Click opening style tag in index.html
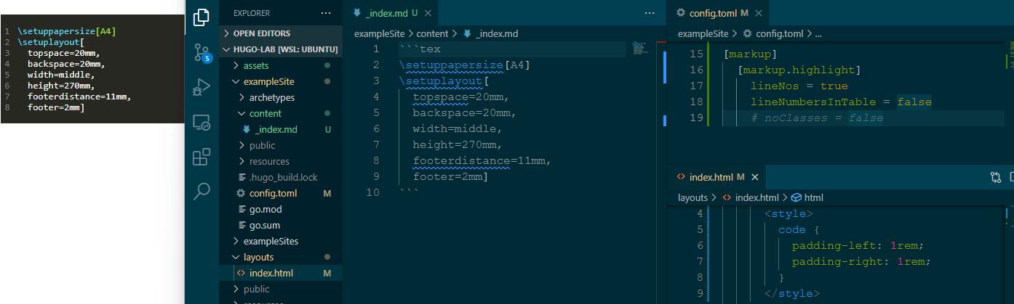This screenshot has width=1014, height=304. (789, 213)
